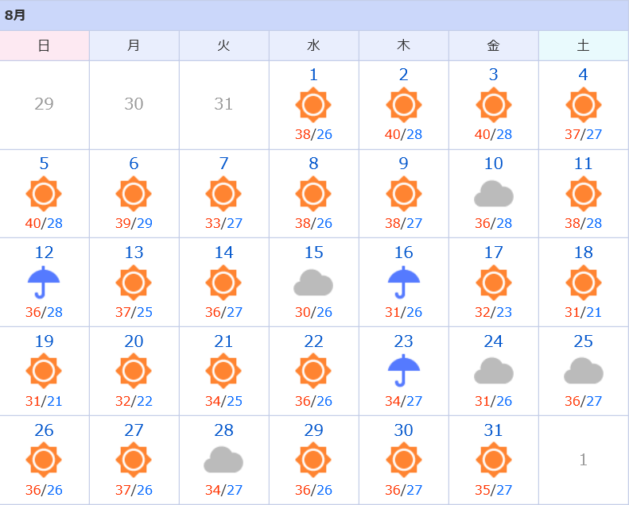Click the umbrella icon on August 16

[x=403, y=282]
